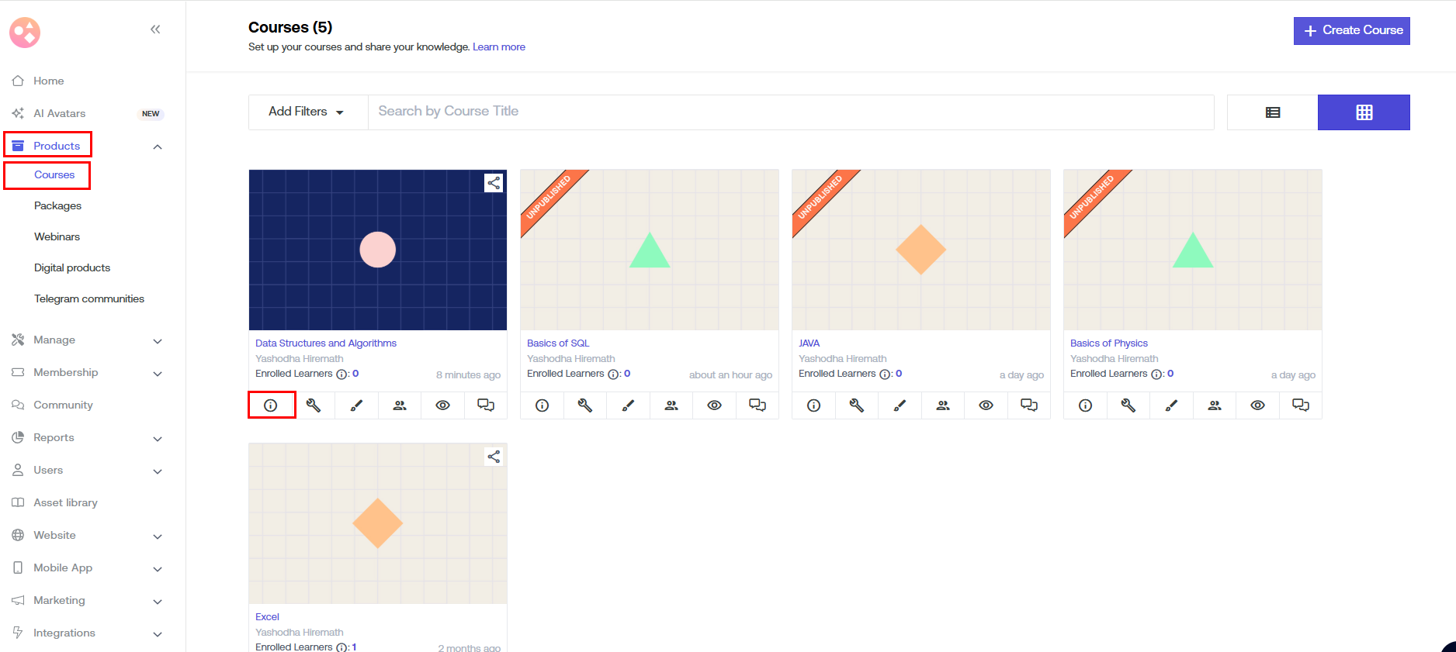Preview Basics of SQL with eye icon
Screen dimensions: 1456x652
pyautogui.click(x=714, y=405)
